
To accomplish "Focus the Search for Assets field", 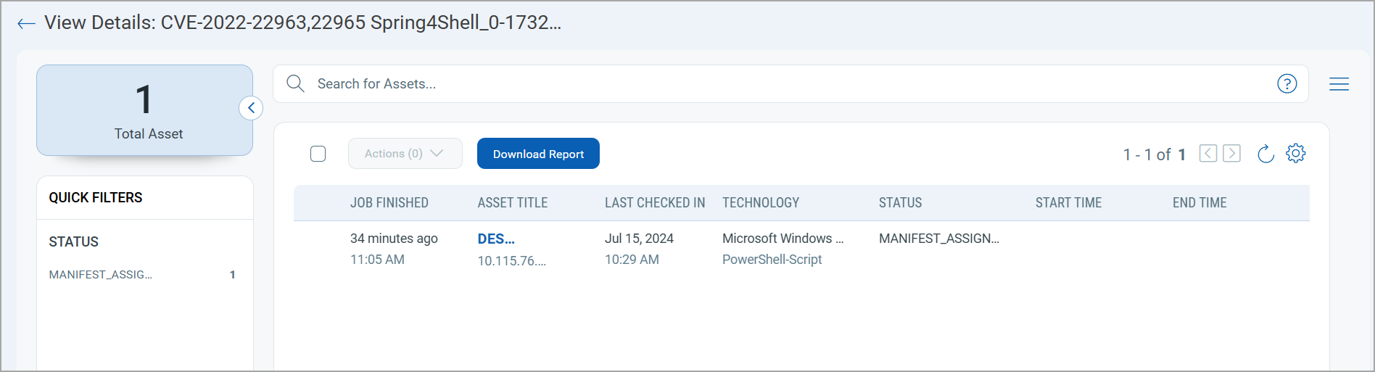I will (790, 83).
